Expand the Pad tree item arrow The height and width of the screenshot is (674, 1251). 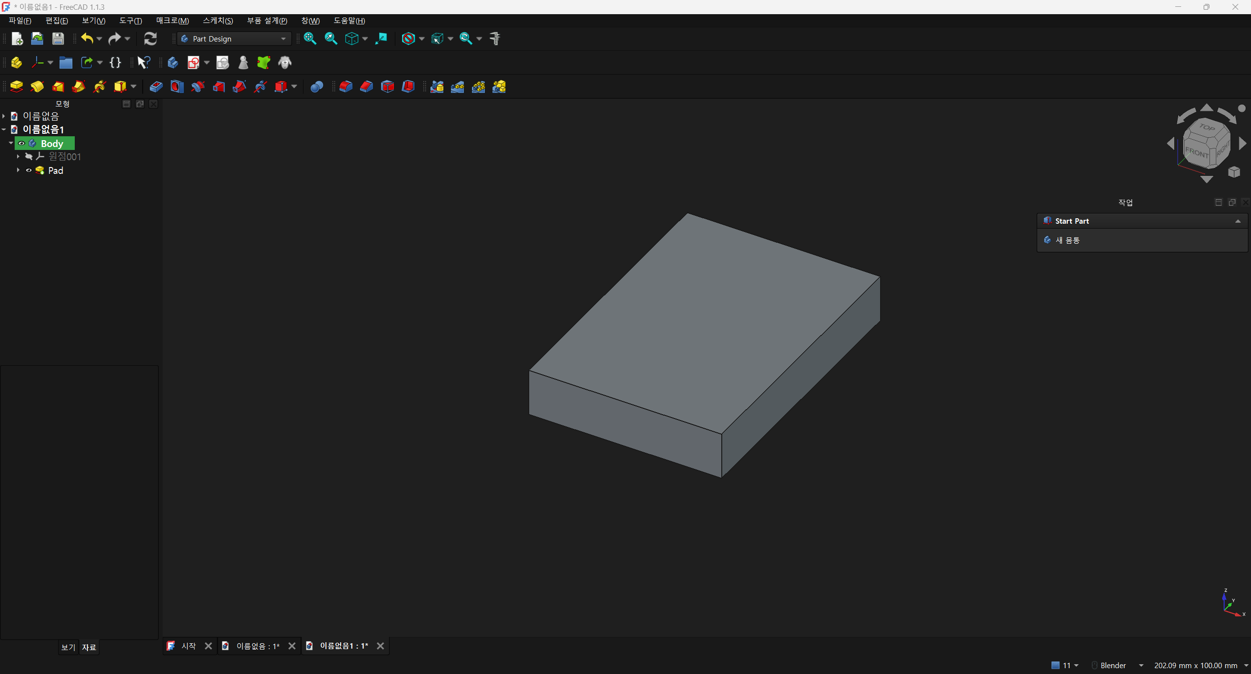pyautogui.click(x=18, y=170)
